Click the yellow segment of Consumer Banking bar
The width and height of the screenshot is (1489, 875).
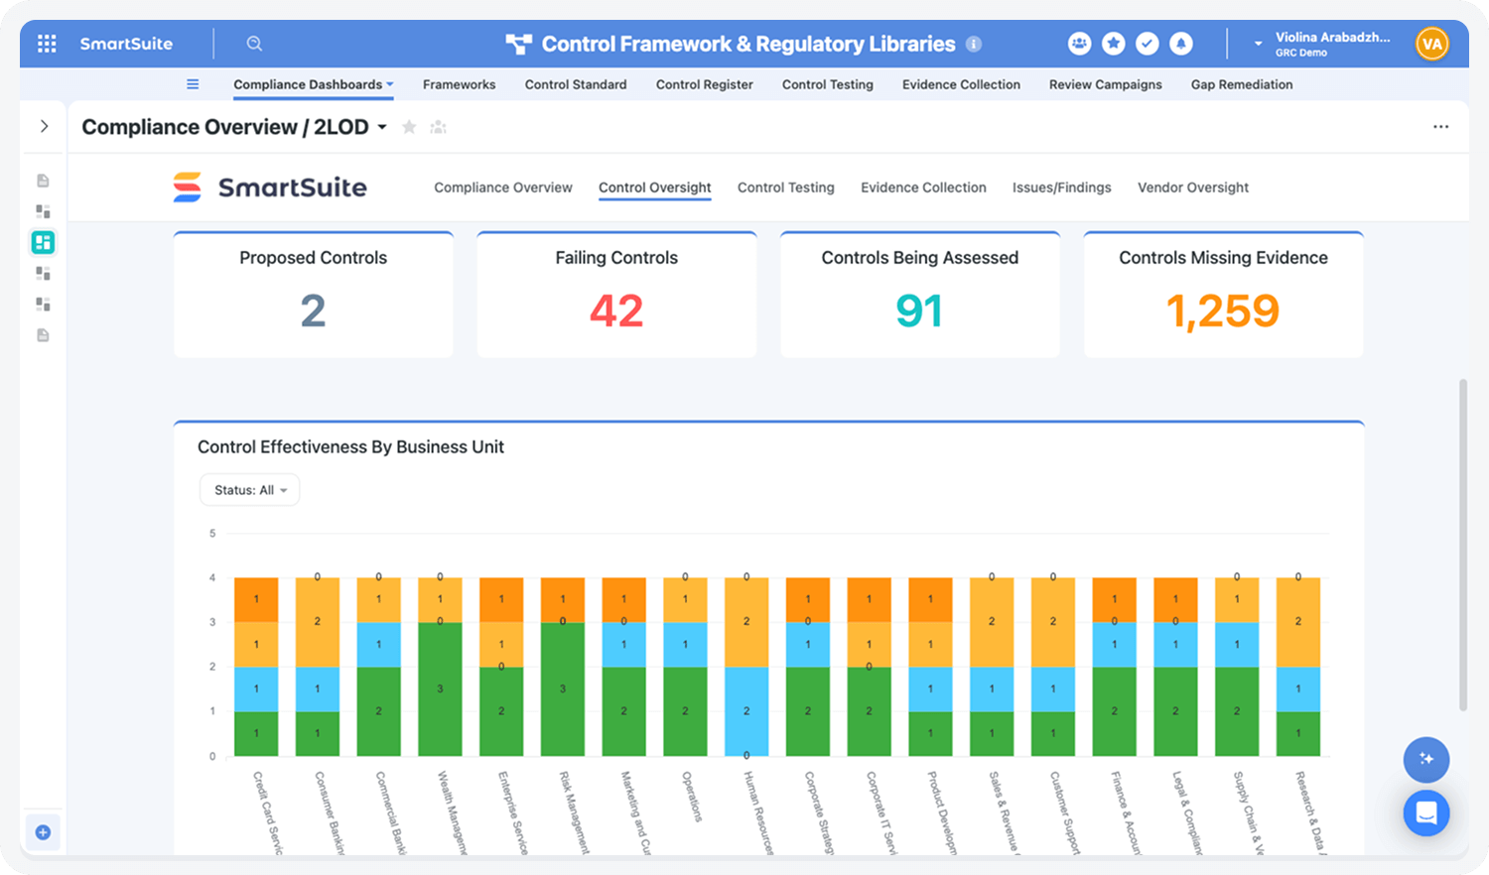click(318, 622)
